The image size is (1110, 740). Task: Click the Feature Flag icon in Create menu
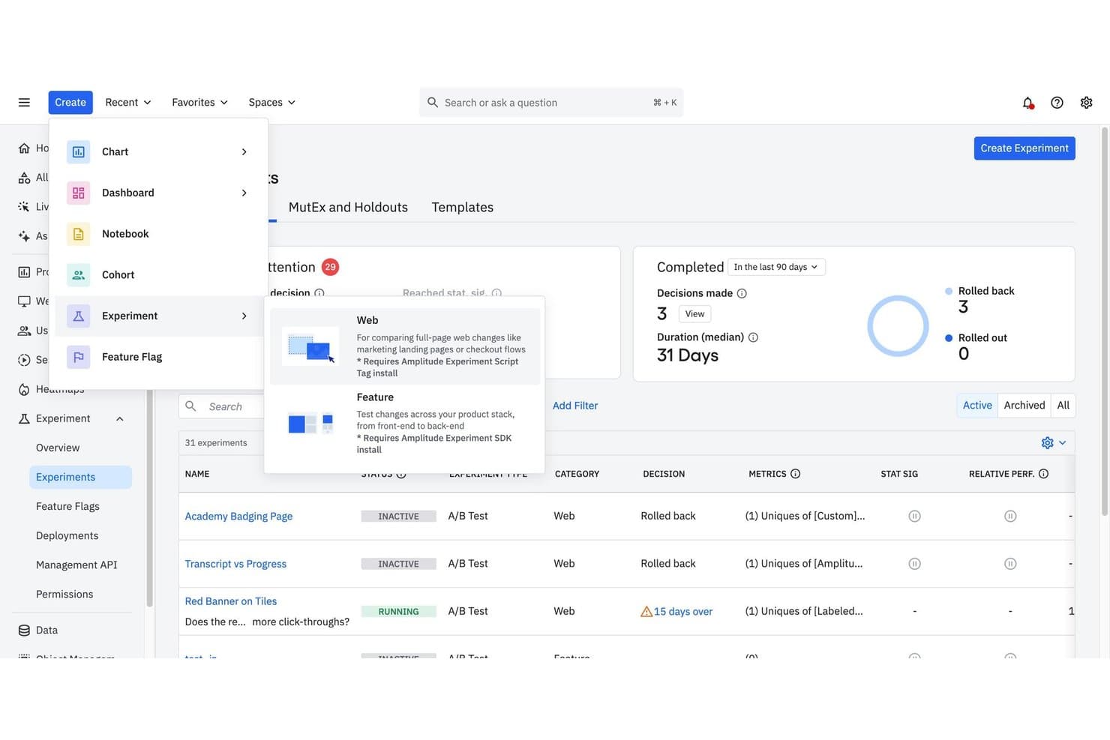pos(78,357)
